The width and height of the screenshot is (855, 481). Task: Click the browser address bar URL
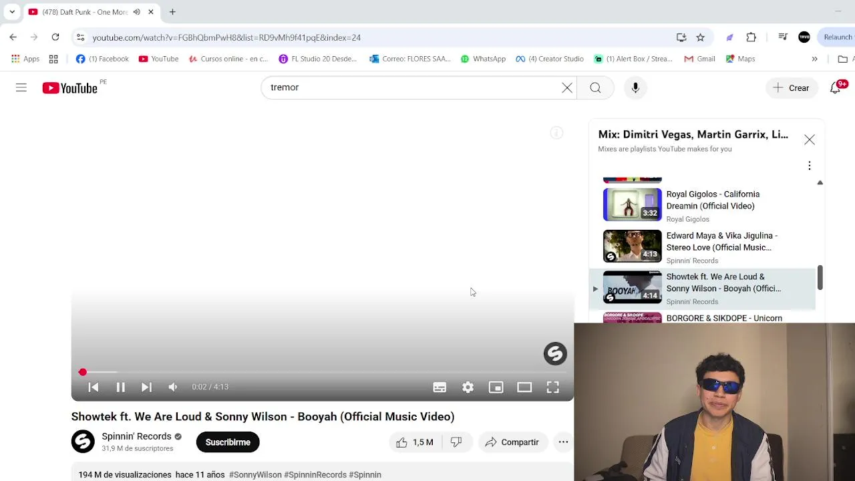[x=226, y=37]
